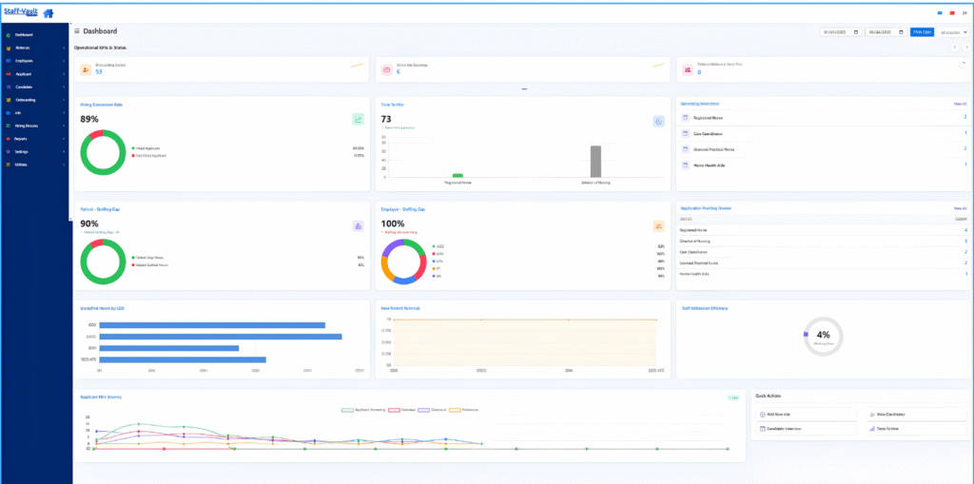Click the Patient Staffing Gap card icon
The height and width of the screenshot is (484, 974).
358,226
